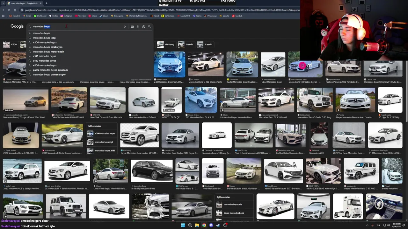Switch the TUR keyboard language
The height and width of the screenshot is (229, 408).
coord(379,226)
